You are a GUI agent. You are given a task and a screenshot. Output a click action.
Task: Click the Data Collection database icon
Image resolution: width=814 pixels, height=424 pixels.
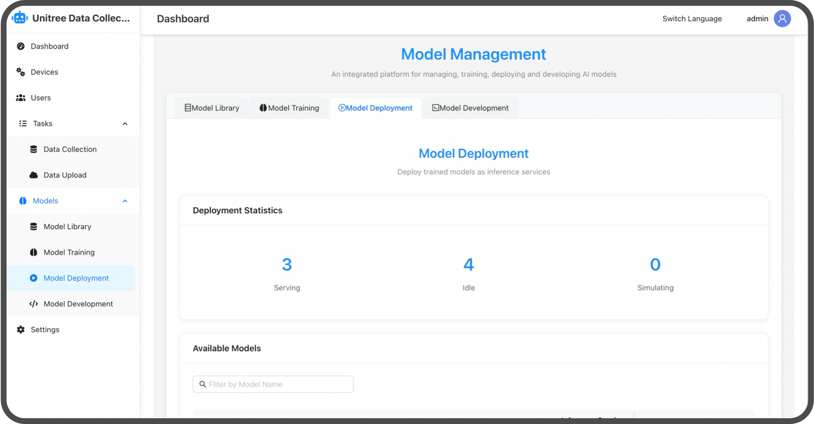[34, 150]
